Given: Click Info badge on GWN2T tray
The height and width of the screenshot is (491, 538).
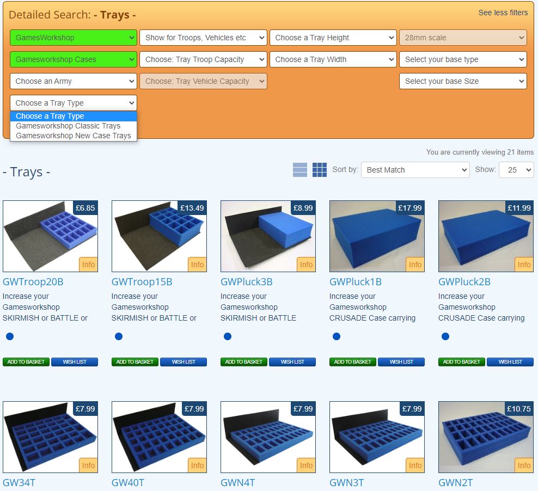Looking at the screenshot, I should point(524,465).
